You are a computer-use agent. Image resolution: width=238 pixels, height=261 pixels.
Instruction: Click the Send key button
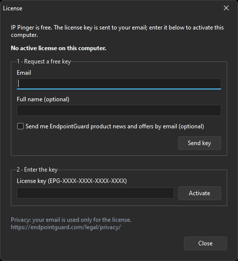[x=200, y=143]
